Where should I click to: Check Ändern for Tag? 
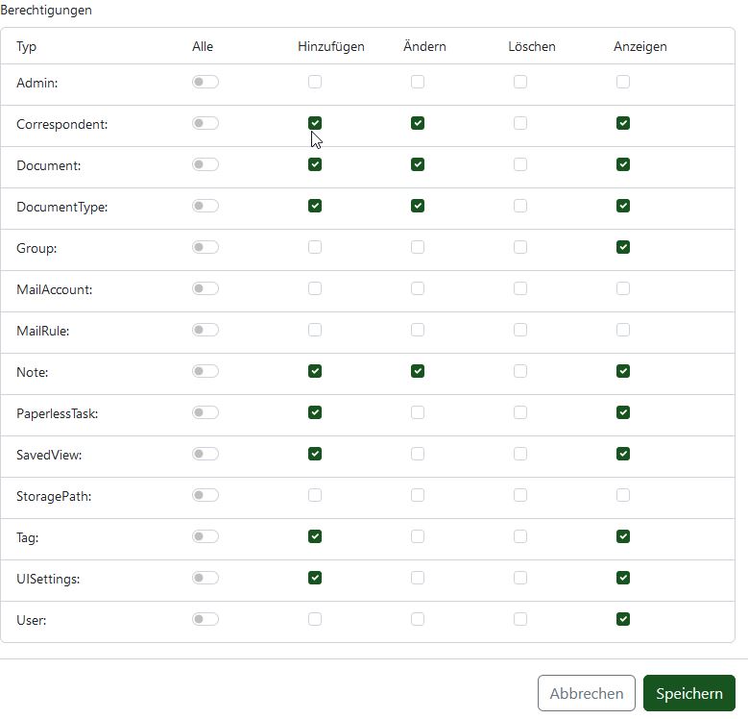tap(418, 536)
